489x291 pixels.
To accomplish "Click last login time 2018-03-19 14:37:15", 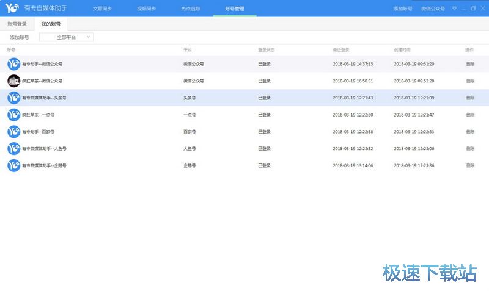I will tap(353, 64).
